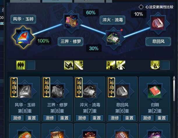Image resolution: width=178 pixels, height=138 pixels.
Task: Click the 悲回风 name label in path
Action: [x=158, y=42]
